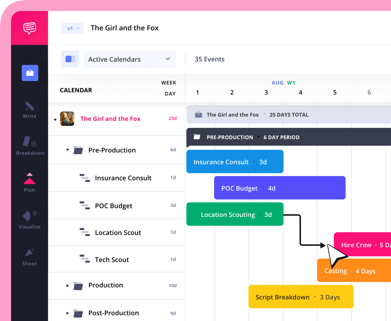Image resolution: width=391 pixels, height=321 pixels.
Task: Collapse the Pre-Production folder
Action: coord(67,150)
